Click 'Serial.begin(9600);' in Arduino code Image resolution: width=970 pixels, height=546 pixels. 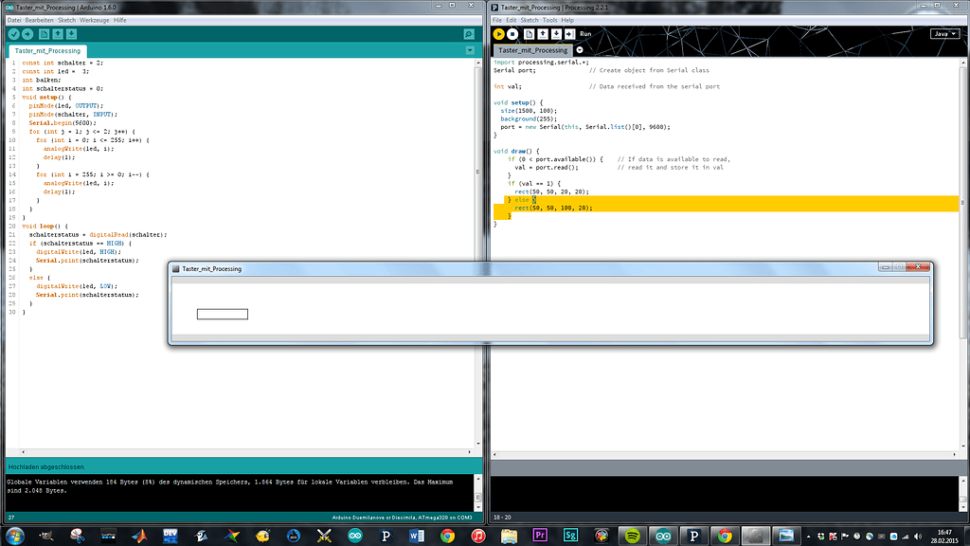pos(63,123)
